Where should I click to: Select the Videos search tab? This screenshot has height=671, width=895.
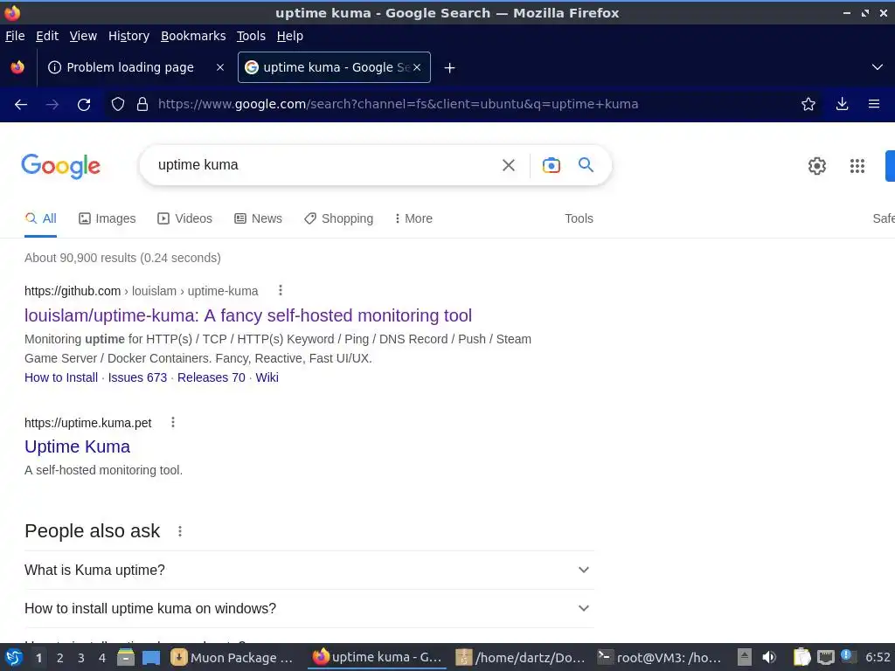(x=185, y=219)
